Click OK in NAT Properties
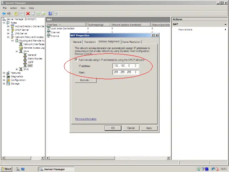 [113, 128]
